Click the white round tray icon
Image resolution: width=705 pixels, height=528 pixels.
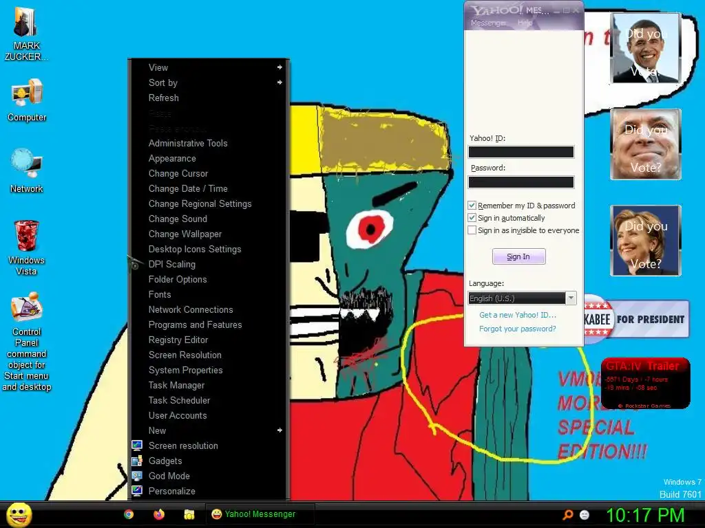(585, 514)
